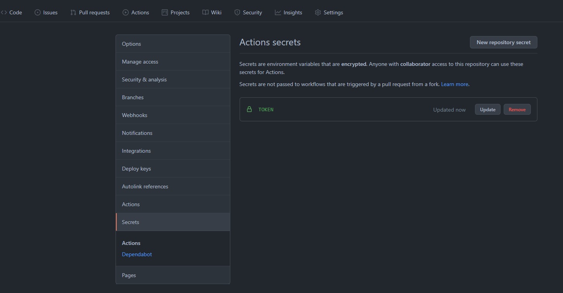The image size is (563, 293).
Task: Remove the TOKEN secret
Action: point(517,109)
